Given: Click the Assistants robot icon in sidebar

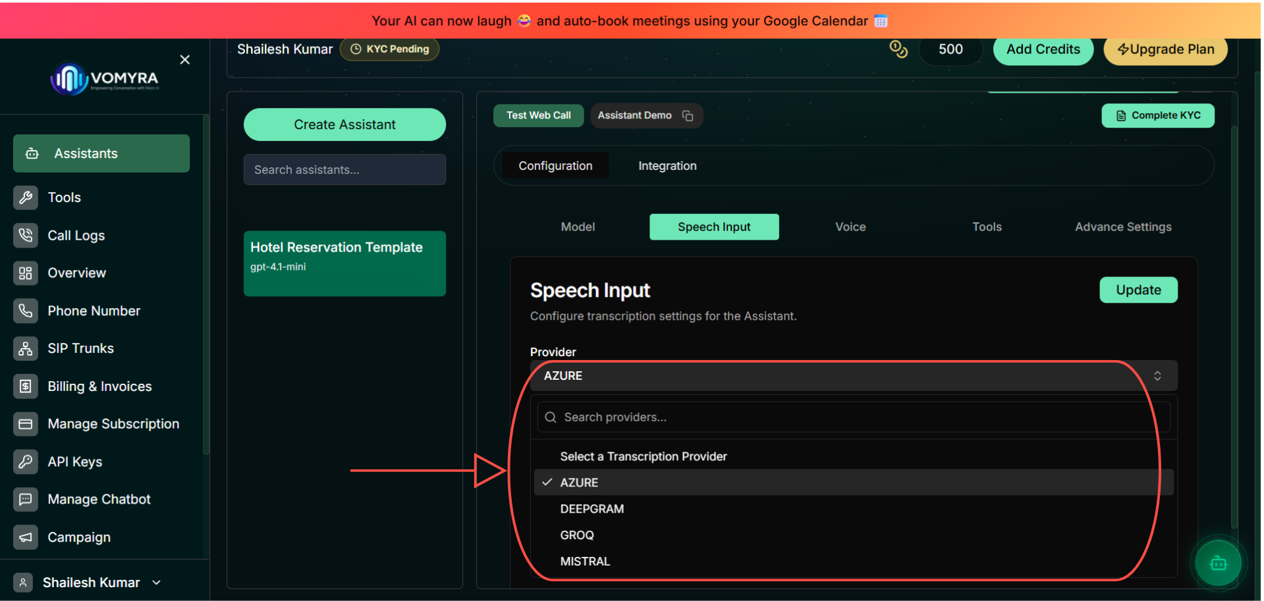Looking at the screenshot, I should [x=32, y=153].
